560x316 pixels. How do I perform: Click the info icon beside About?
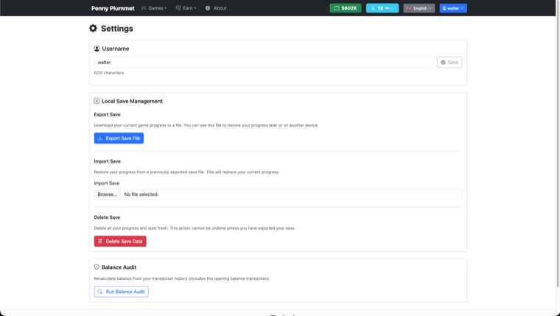(208, 8)
